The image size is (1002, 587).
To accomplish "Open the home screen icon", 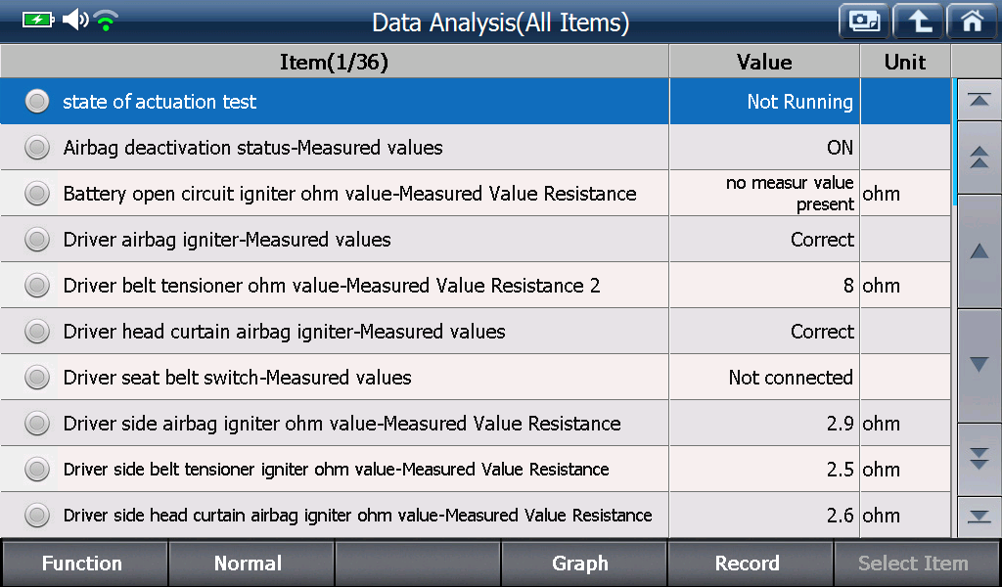I will (x=972, y=22).
